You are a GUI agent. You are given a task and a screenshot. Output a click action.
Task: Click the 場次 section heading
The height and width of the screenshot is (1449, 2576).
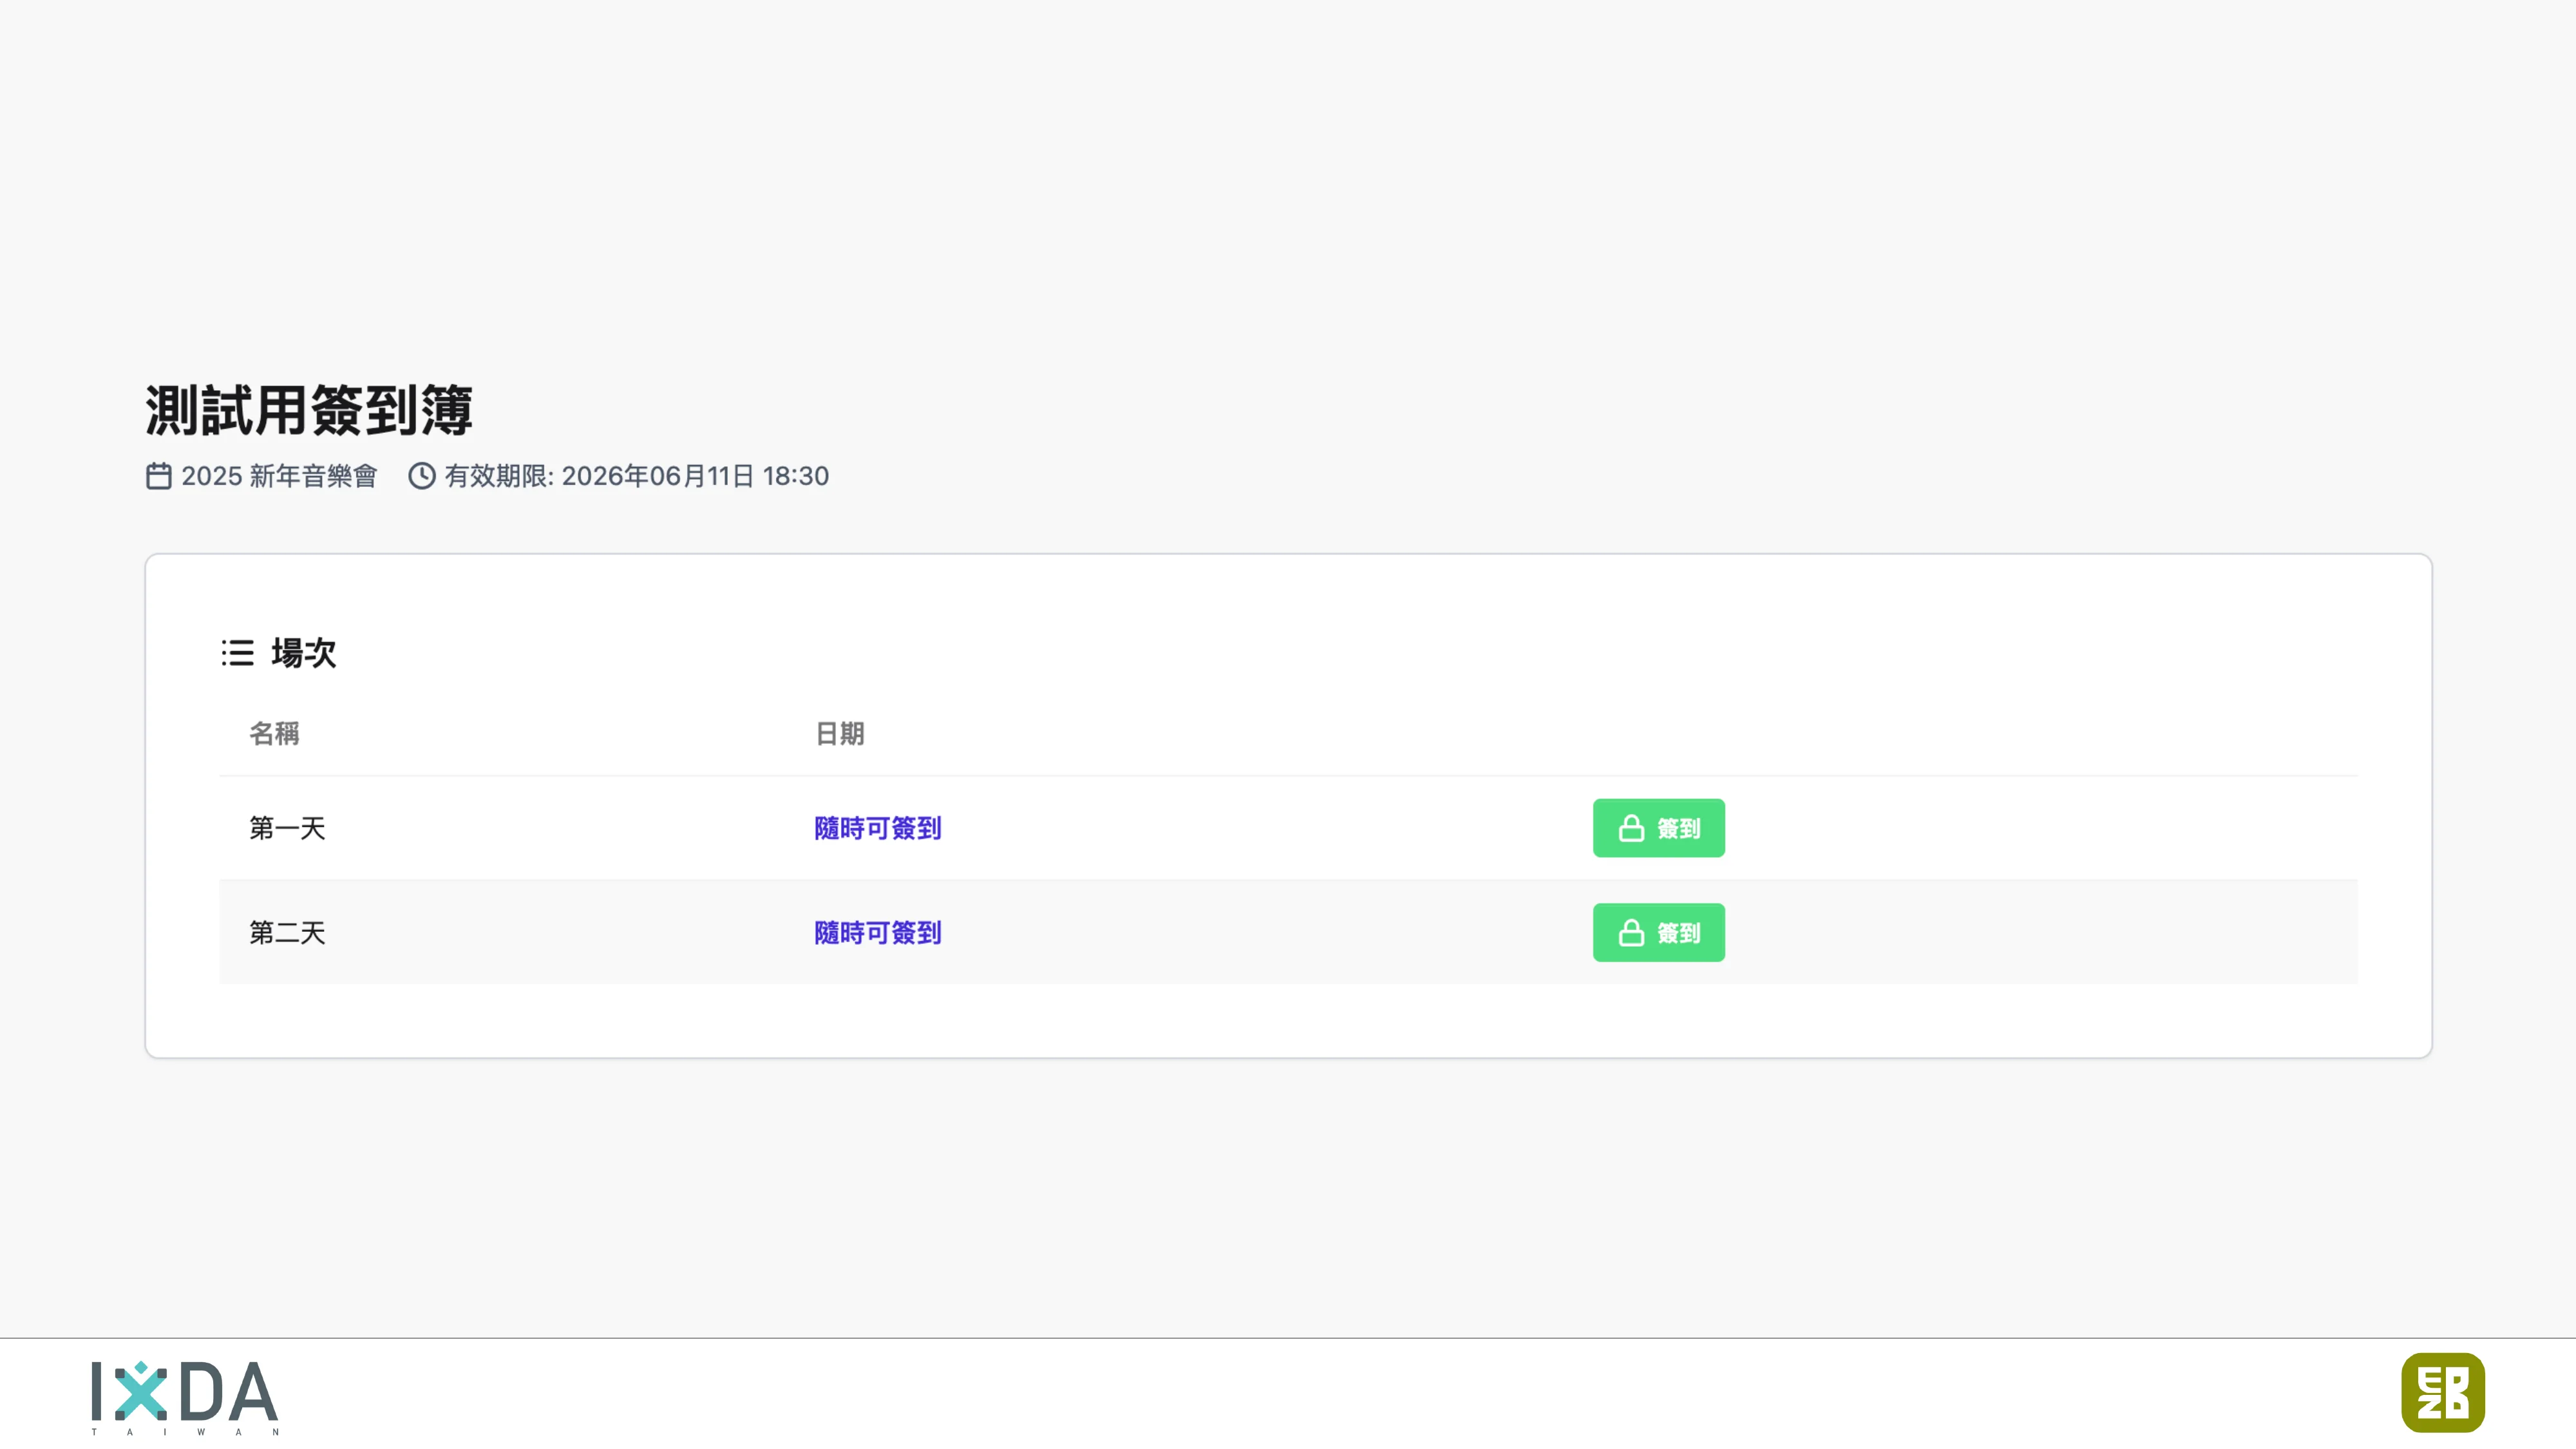coord(303,653)
